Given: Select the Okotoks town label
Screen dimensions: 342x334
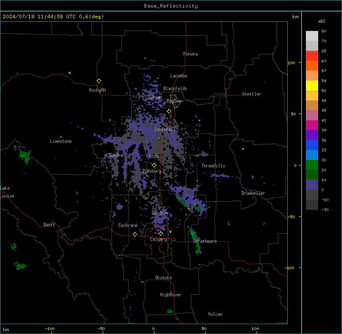Looking at the screenshot, I should point(163,278).
